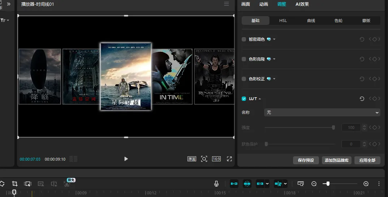
Task: Reset the 智能调色 settings
Action: [x=362, y=39]
